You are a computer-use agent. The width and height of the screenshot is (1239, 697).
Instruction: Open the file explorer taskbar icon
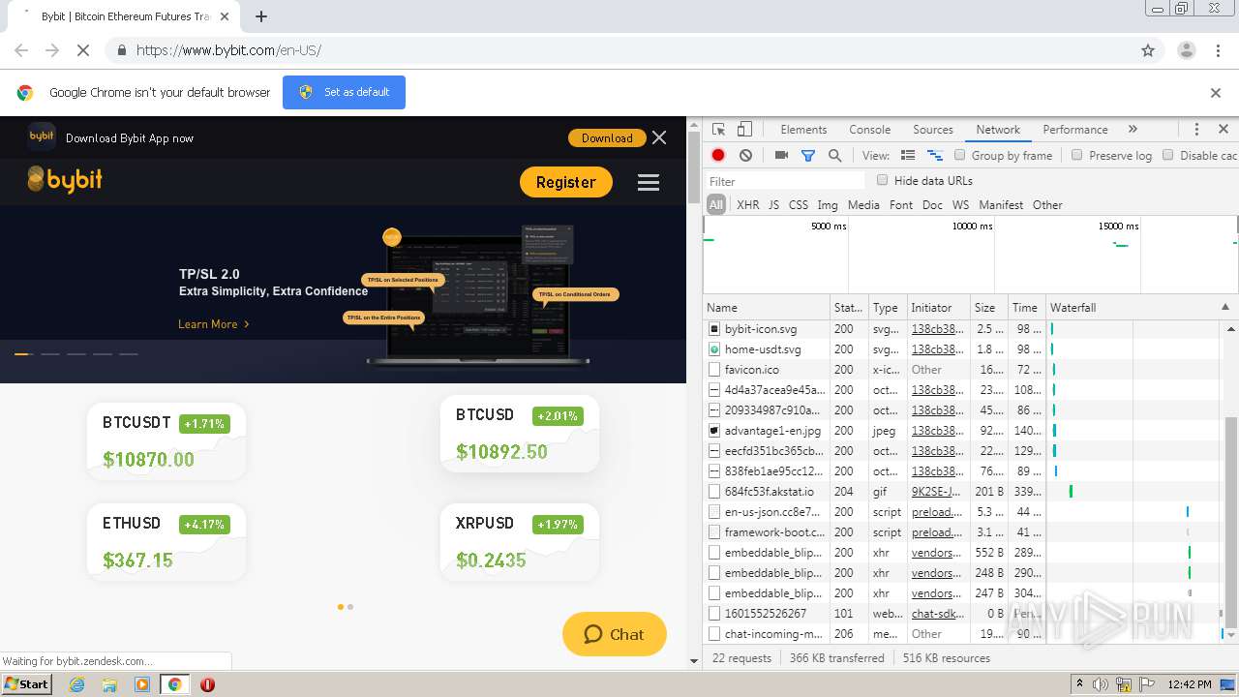point(109,684)
